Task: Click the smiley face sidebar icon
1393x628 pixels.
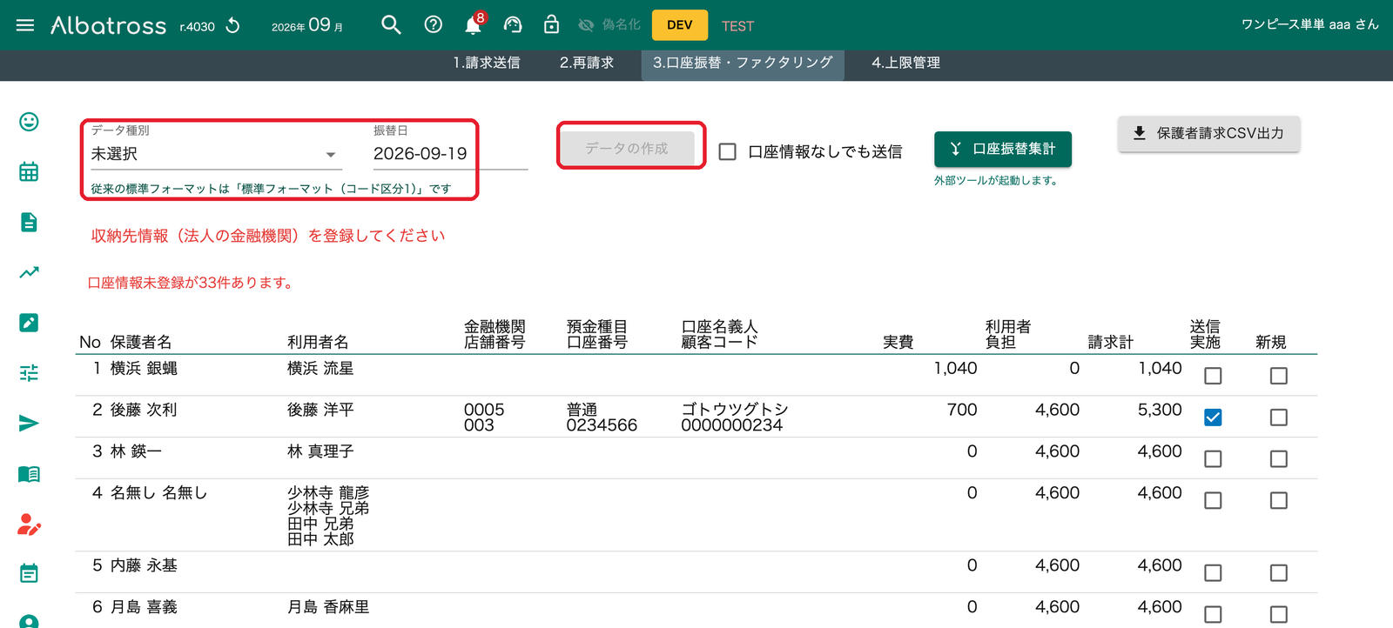Action: (x=29, y=122)
